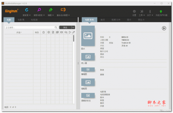The width and height of the screenshot is (173, 113).
Task: Click the movie count status text
Action: click(10, 107)
